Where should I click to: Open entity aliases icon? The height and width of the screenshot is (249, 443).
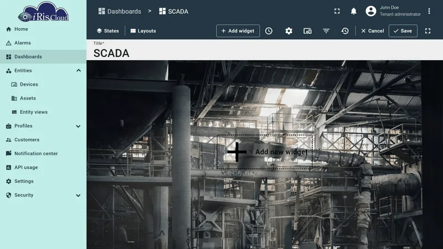click(x=307, y=31)
